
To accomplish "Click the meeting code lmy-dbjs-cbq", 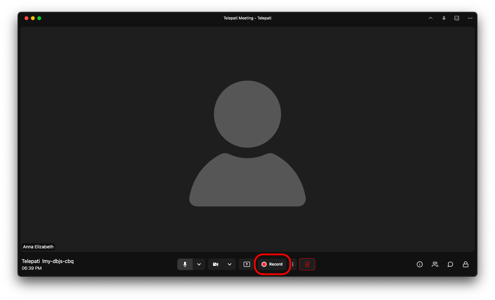I will tap(58, 261).
